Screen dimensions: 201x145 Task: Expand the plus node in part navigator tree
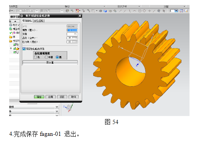(x=11, y=48)
